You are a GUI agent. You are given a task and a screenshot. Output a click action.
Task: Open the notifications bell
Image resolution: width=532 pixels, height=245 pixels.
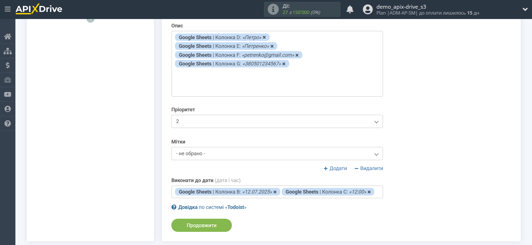pos(350,9)
